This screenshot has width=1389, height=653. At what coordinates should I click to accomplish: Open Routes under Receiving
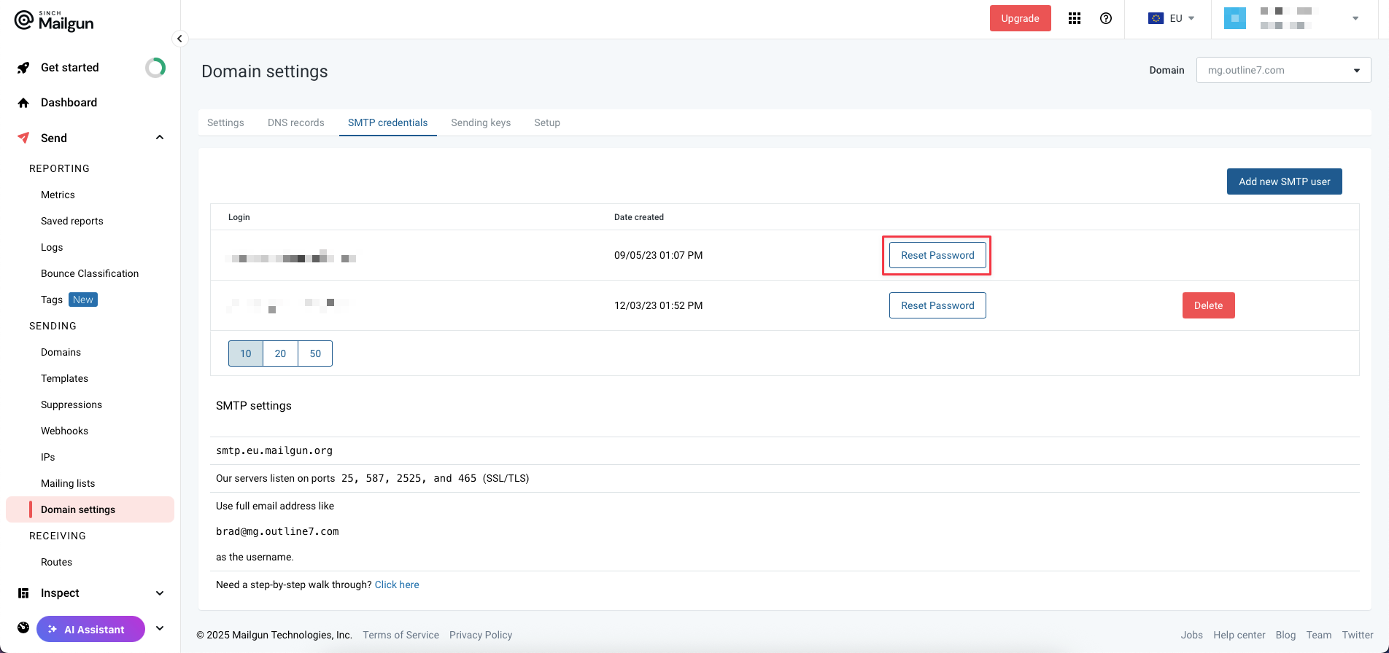pyautogui.click(x=56, y=562)
